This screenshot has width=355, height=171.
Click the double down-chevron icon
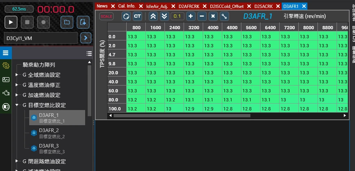[165, 16]
